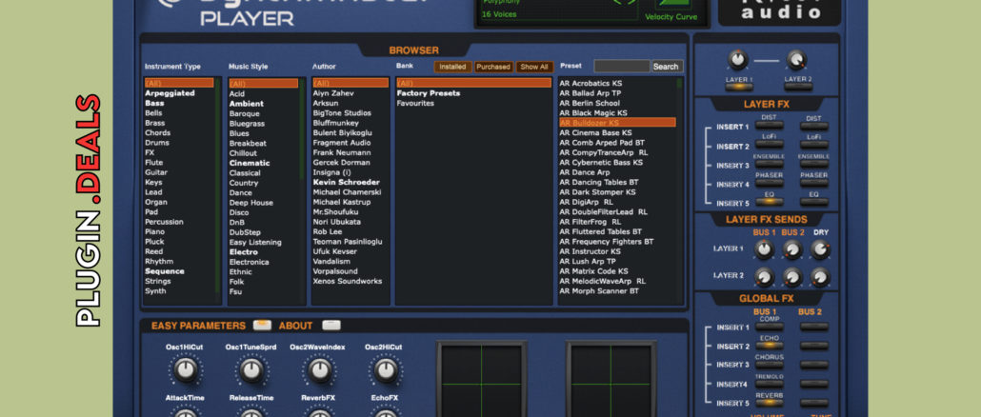This screenshot has height=417, width=981.
Task: Click the 16 Voices polyphony display
Action: [x=499, y=14]
